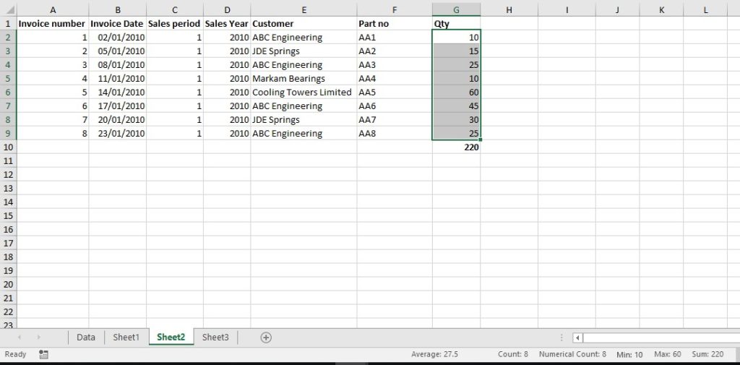Viewport: 740px width, 365px height.
Task: Click the select-all corner of the grid
Action: click(8, 9)
